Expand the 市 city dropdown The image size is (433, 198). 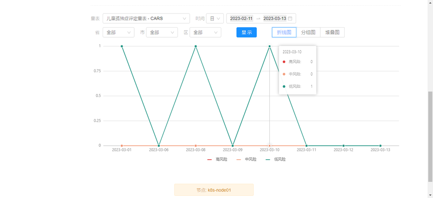click(x=162, y=32)
